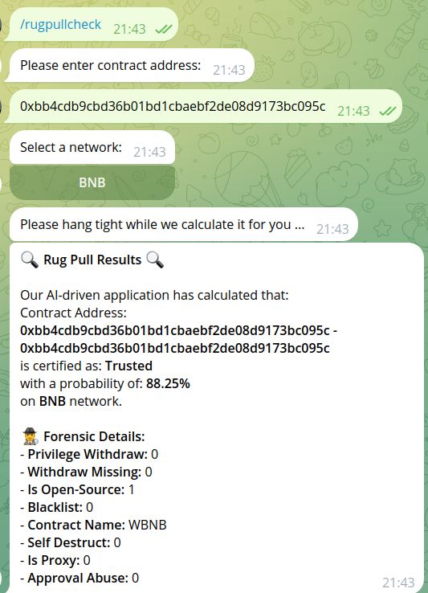Click double-check read receipt on sent address message

(x=388, y=111)
